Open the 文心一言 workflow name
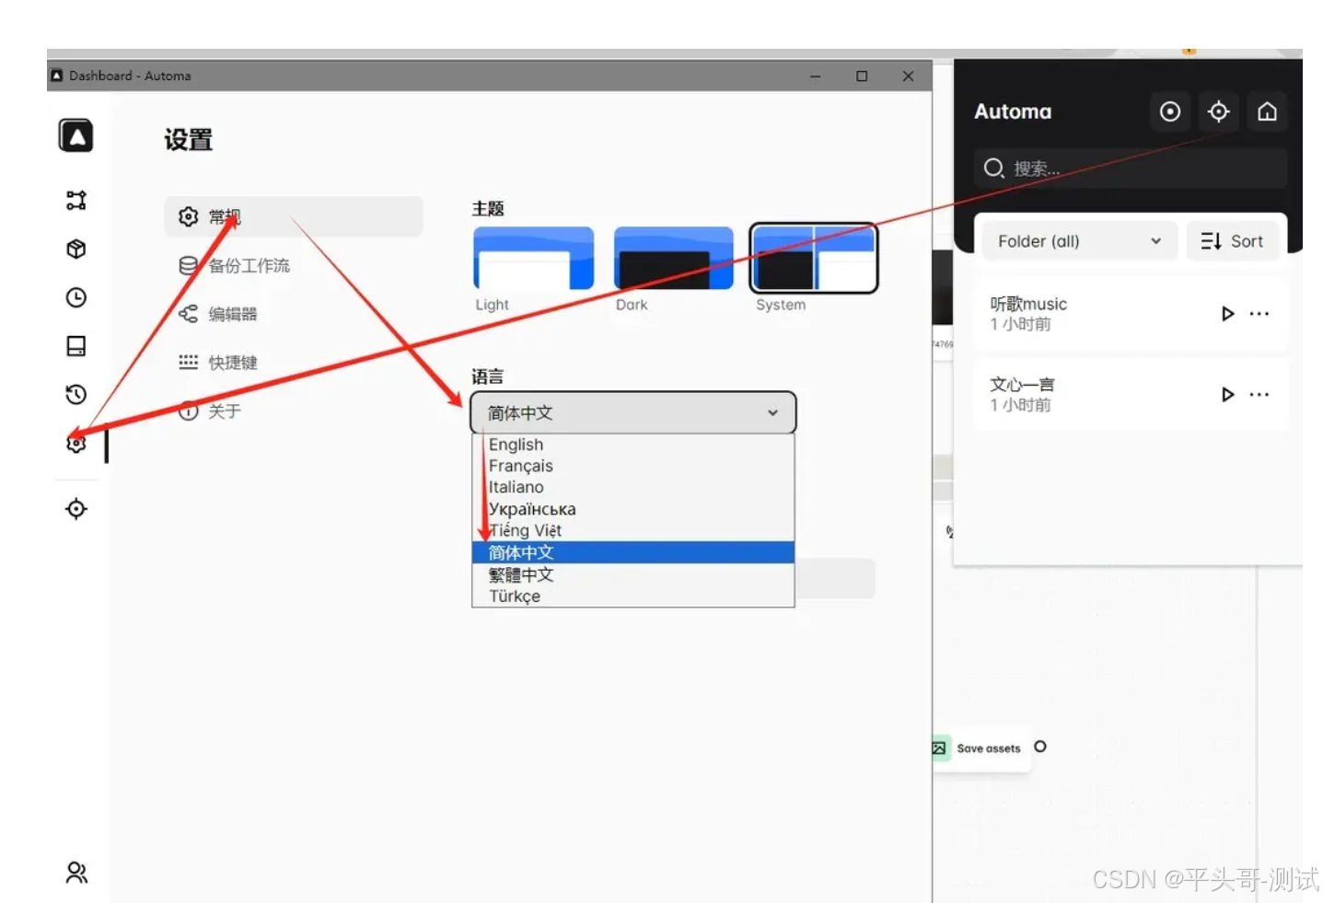Image resolution: width=1323 pixels, height=903 pixels. (x=1022, y=385)
